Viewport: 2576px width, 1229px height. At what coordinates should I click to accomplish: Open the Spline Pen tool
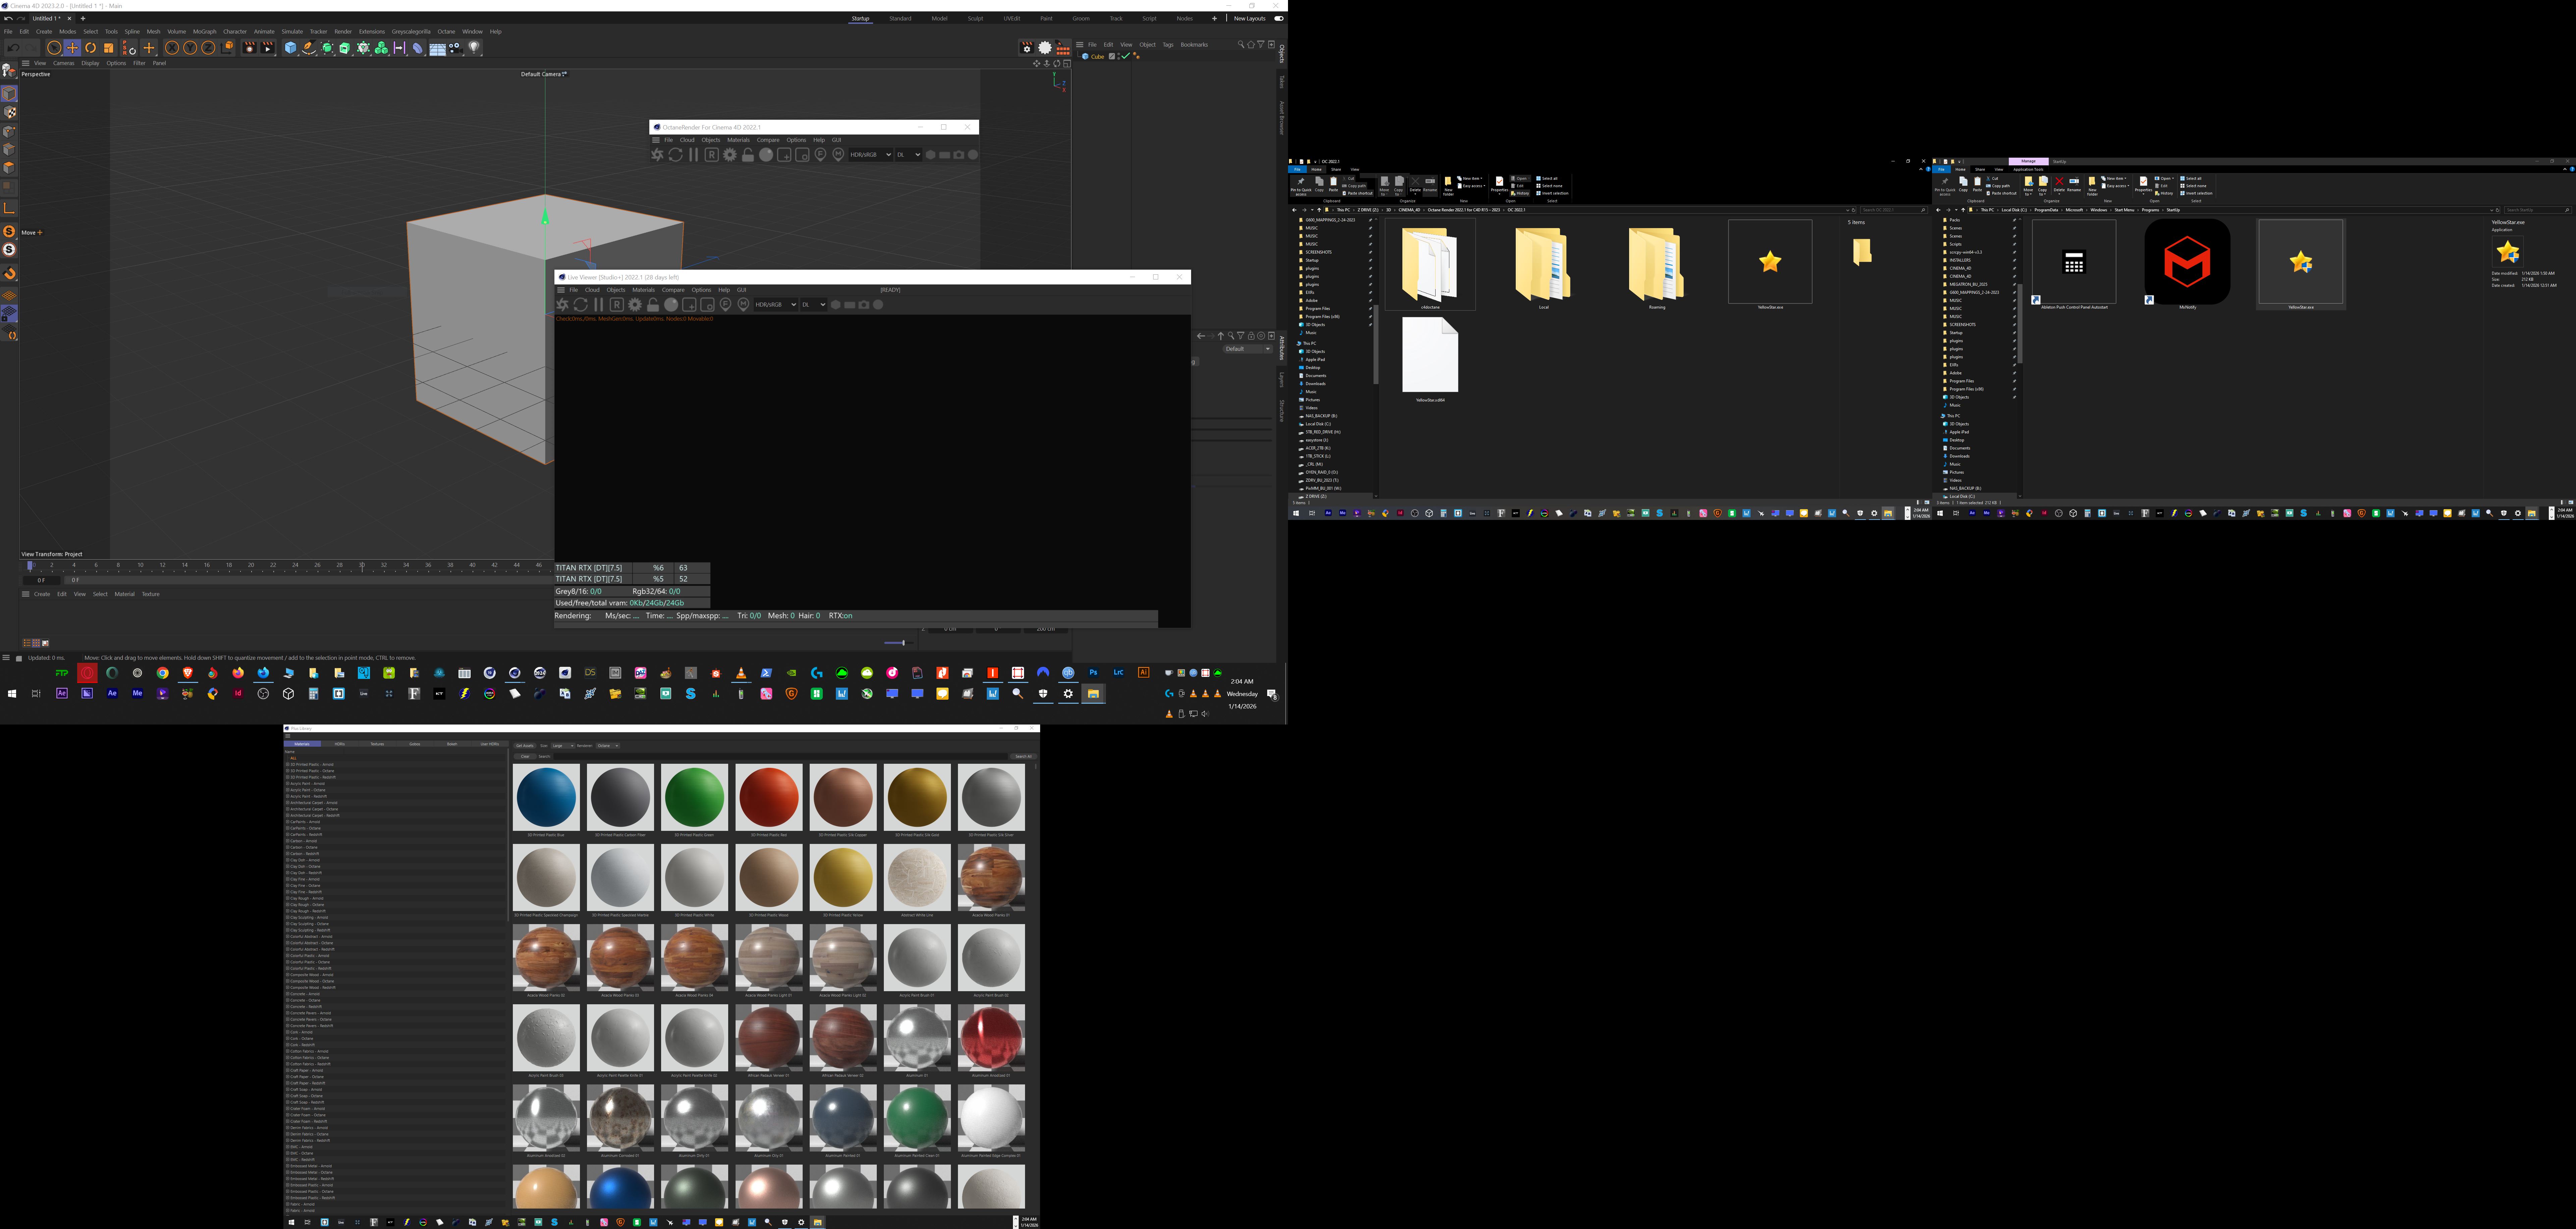click(x=309, y=48)
